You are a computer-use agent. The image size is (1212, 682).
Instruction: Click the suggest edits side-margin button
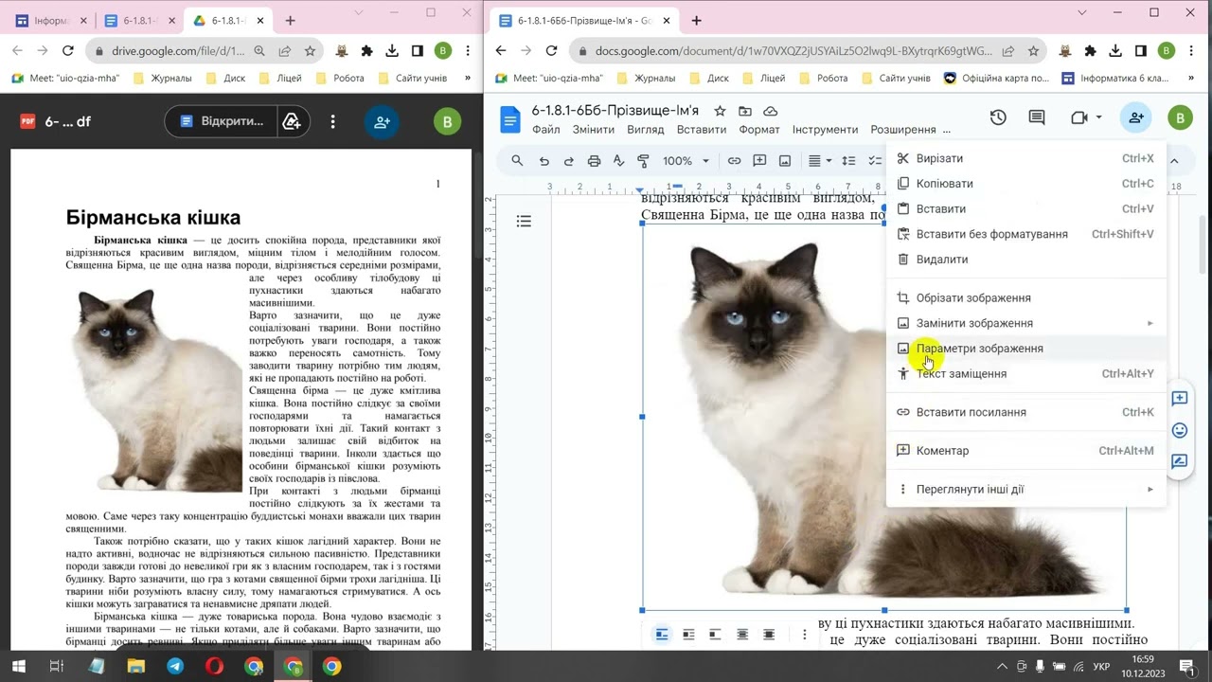point(1180,461)
